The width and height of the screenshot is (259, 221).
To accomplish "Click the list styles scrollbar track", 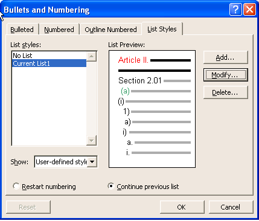I will click(91, 98).
